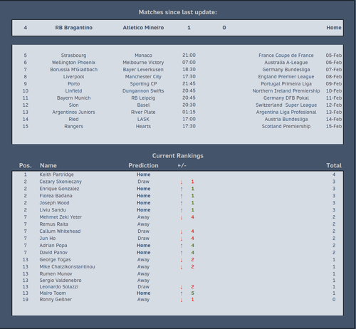Click Northern Ireland Premiership competition

tap(286, 91)
